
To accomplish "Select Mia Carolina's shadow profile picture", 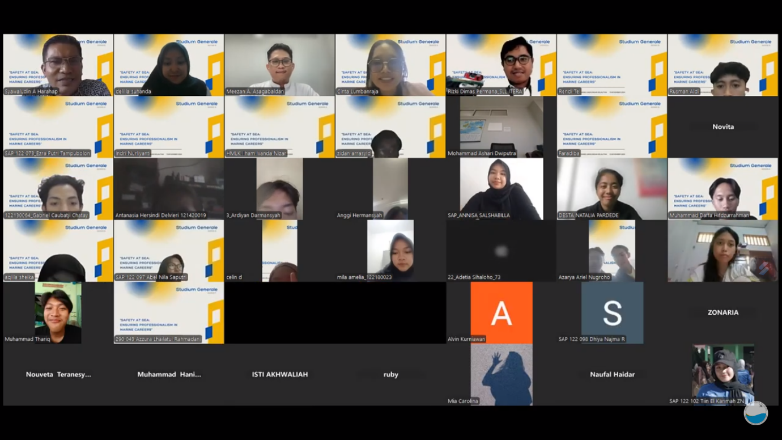I will tap(501, 374).
